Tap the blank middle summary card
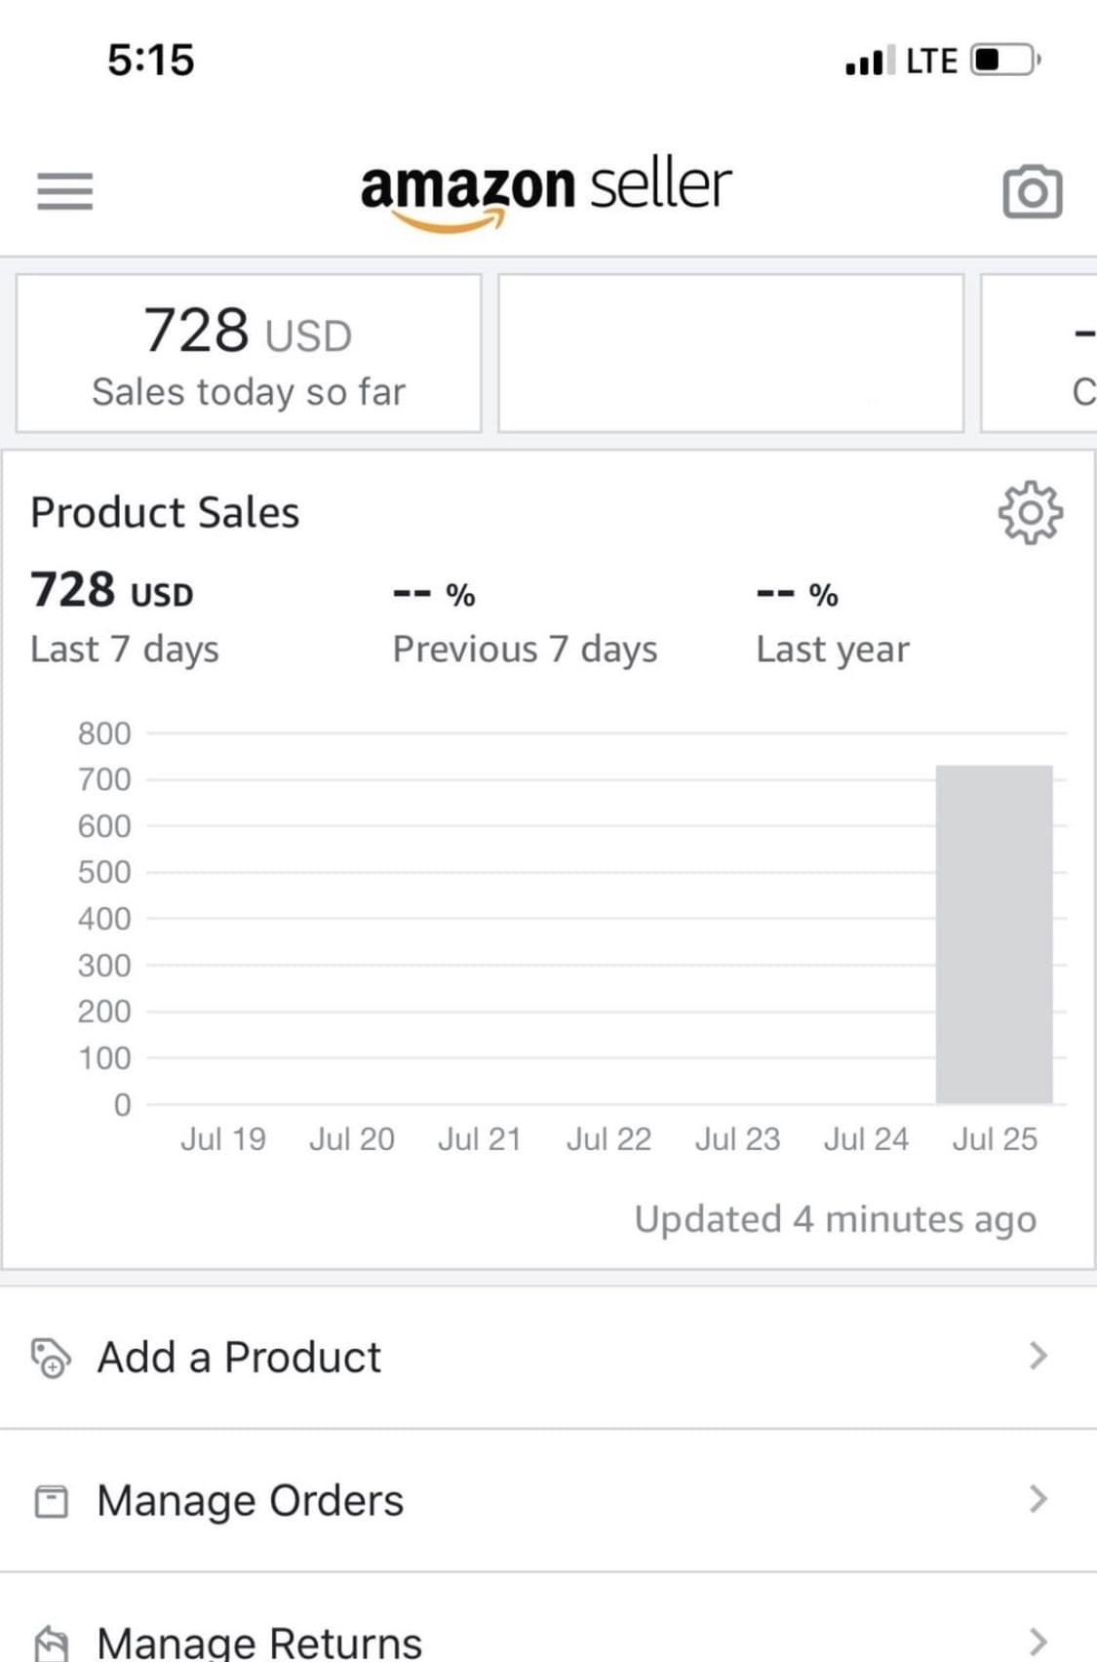Viewport: 1097px width, 1662px height. (730, 353)
